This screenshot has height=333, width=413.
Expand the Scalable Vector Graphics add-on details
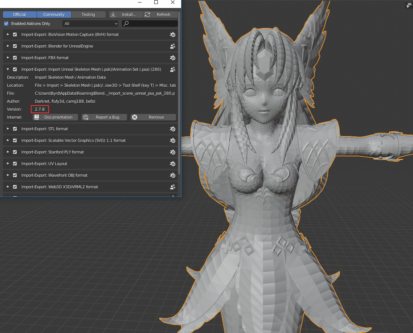(8, 140)
